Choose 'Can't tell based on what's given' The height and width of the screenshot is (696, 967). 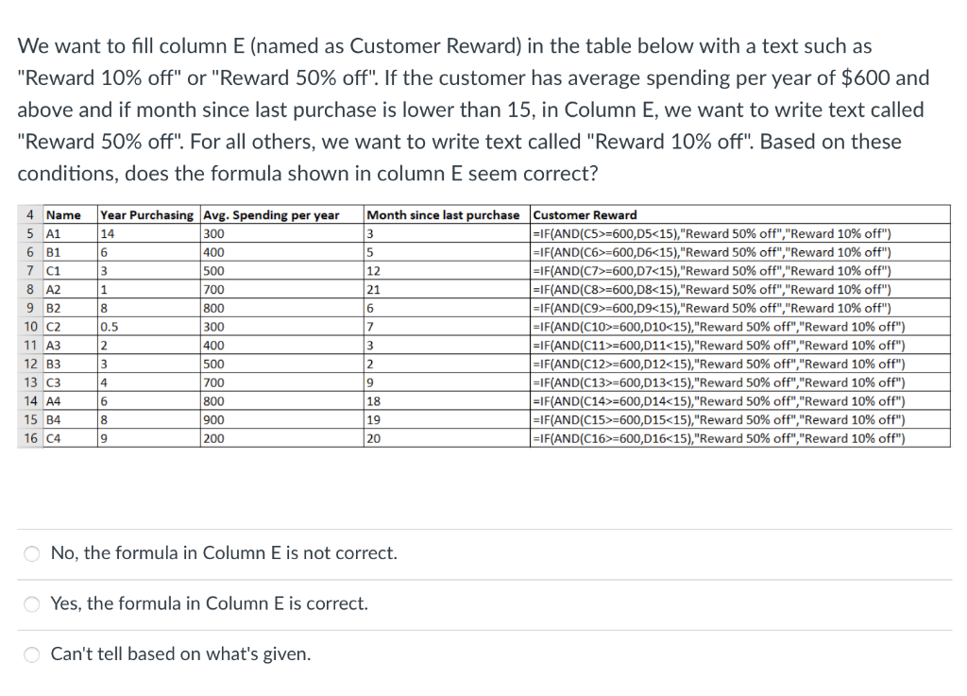click(31, 654)
